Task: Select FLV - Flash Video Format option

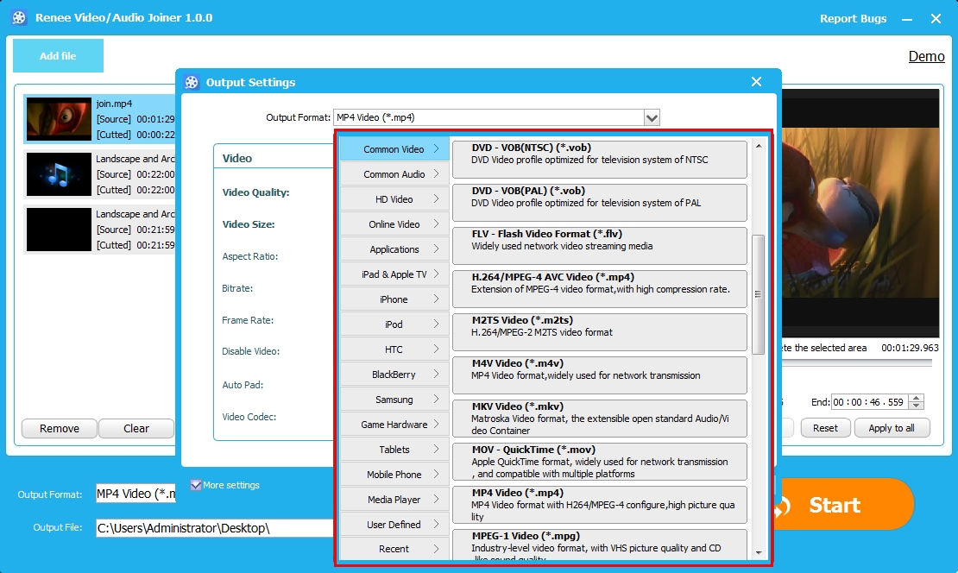Action: (x=599, y=245)
